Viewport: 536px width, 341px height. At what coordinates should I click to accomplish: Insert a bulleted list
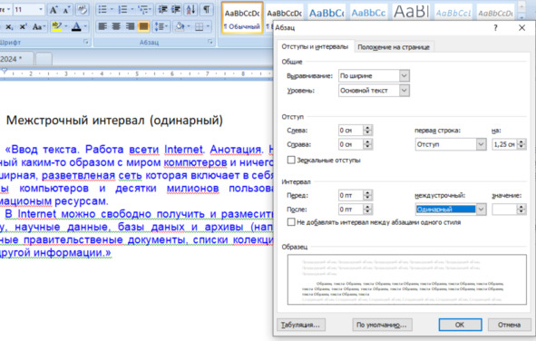coord(102,10)
